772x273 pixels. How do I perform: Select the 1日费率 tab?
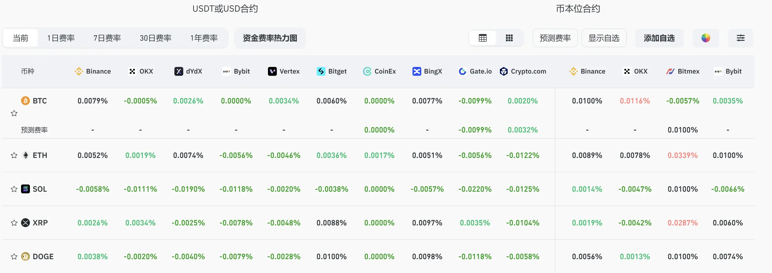61,38
